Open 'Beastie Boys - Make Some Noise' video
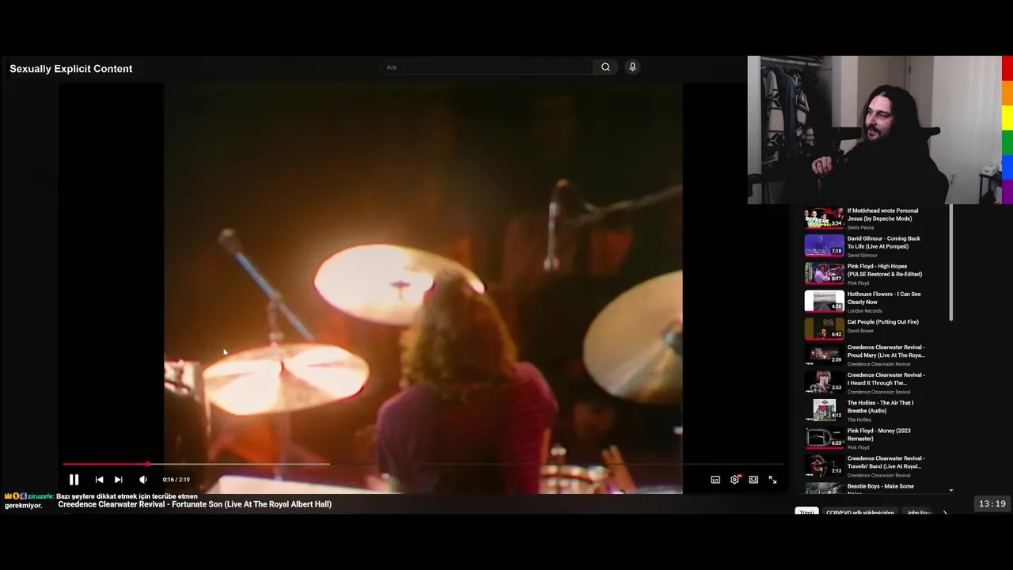This screenshot has width=1013, height=570. (880, 489)
